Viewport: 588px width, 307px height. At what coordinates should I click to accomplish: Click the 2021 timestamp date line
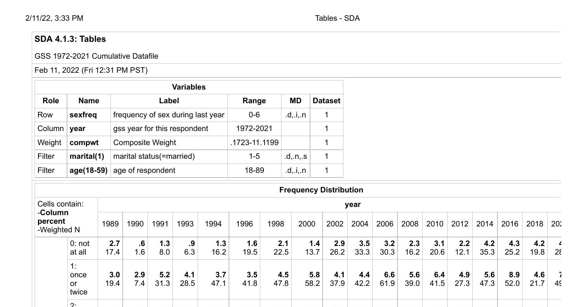click(x=91, y=70)
